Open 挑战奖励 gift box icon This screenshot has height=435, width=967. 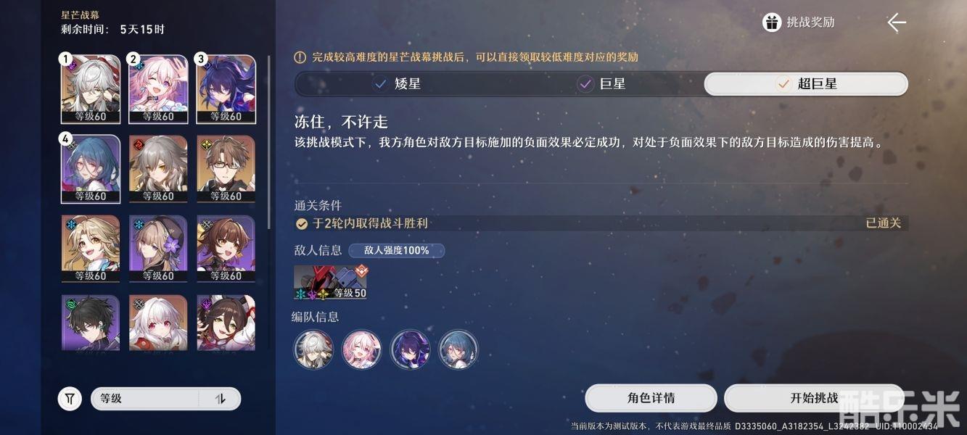pyautogui.click(x=772, y=22)
